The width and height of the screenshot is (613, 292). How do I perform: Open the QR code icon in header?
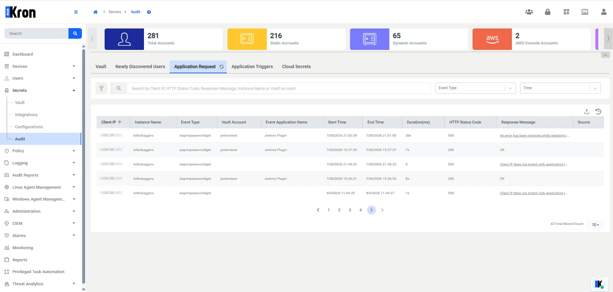pyautogui.click(x=566, y=12)
